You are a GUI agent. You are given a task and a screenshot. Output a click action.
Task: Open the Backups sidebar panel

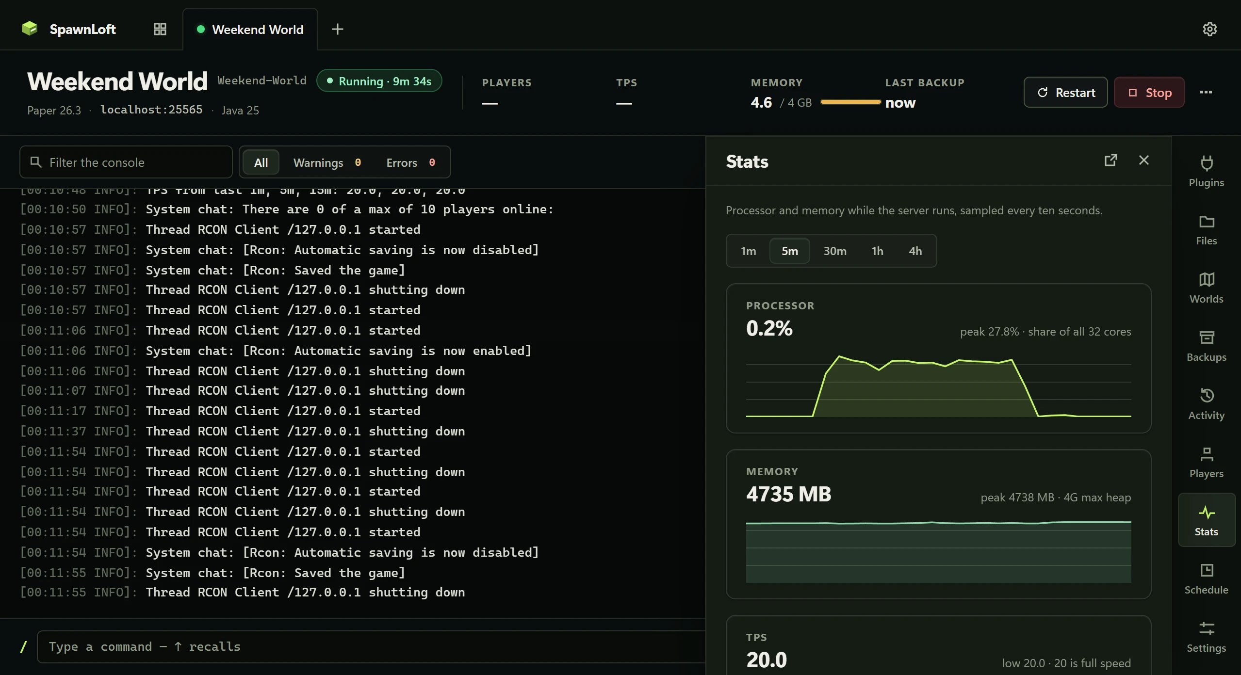click(x=1207, y=346)
